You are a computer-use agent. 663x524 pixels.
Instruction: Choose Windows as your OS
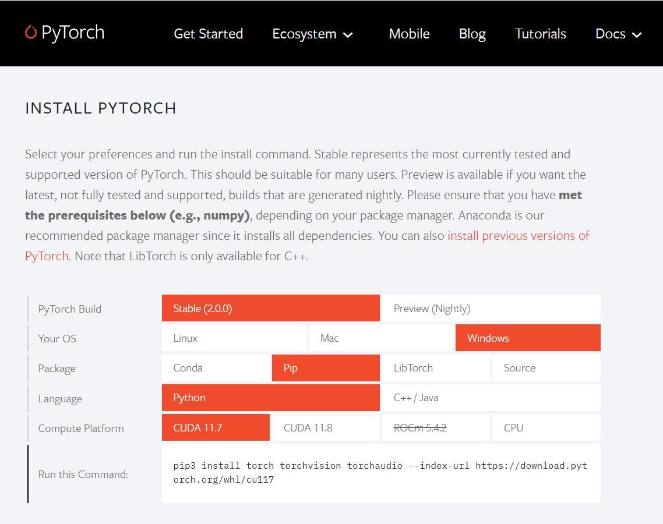[x=528, y=338]
